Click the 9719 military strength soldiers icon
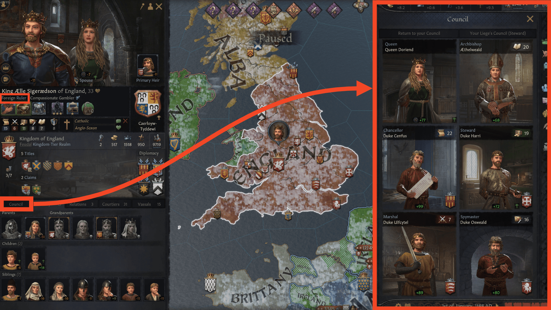Image resolution: width=551 pixels, height=310 pixels. coord(157,138)
